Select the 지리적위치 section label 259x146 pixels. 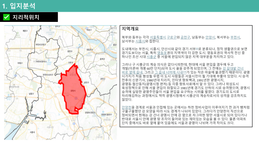[26, 17]
